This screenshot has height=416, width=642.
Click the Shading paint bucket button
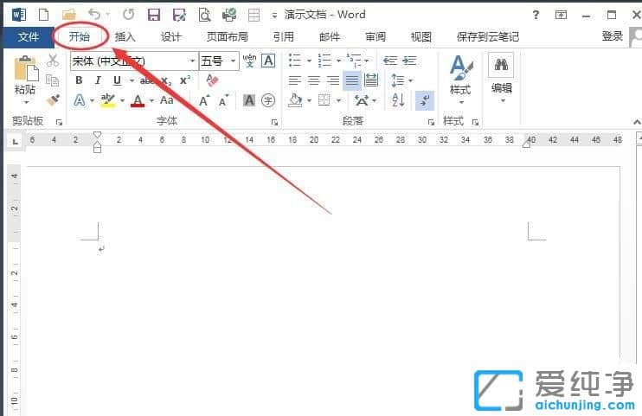[295, 100]
